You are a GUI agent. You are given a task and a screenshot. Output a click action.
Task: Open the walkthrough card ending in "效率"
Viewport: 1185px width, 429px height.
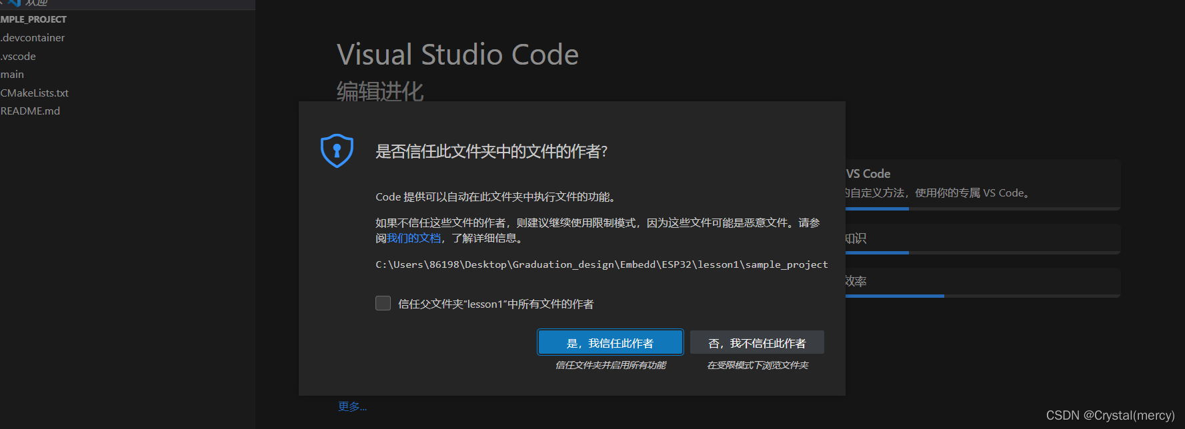[983, 282]
